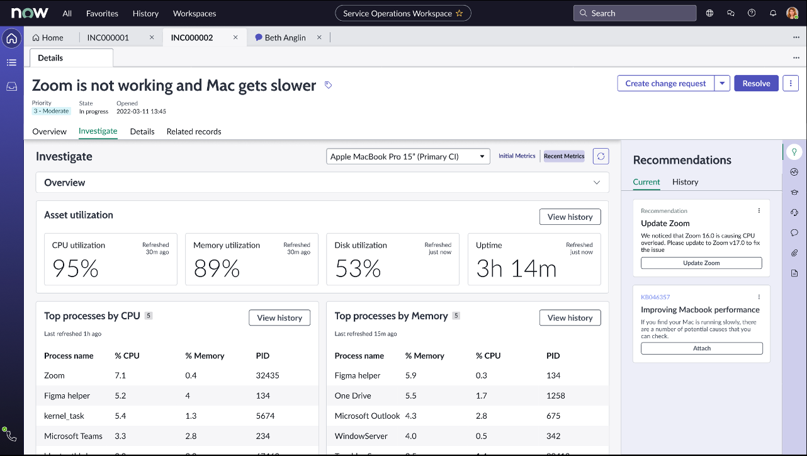Open the inbox icon in left sidebar
This screenshot has width=807, height=456.
11,86
